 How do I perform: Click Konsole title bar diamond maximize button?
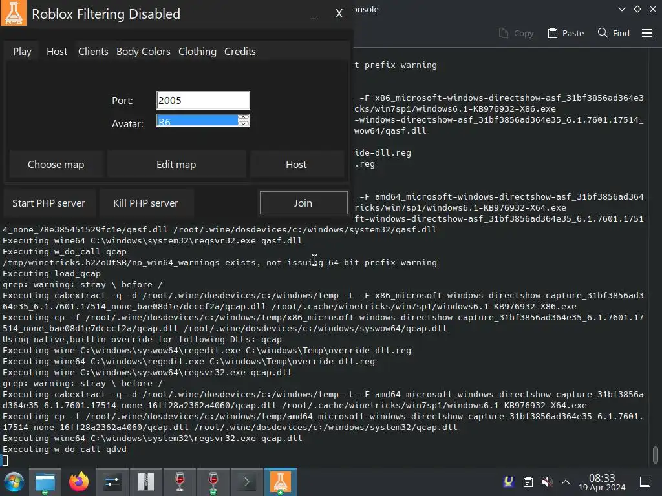[637, 9]
